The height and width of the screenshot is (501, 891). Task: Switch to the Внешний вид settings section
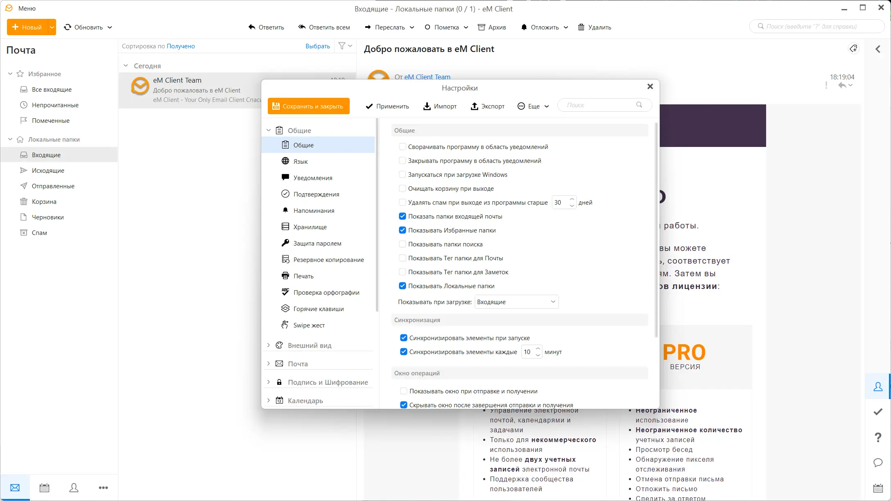pos(310,345)
